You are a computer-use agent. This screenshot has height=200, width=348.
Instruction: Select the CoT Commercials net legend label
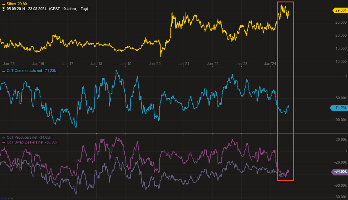pyautogui.click(x=30, y=71)
